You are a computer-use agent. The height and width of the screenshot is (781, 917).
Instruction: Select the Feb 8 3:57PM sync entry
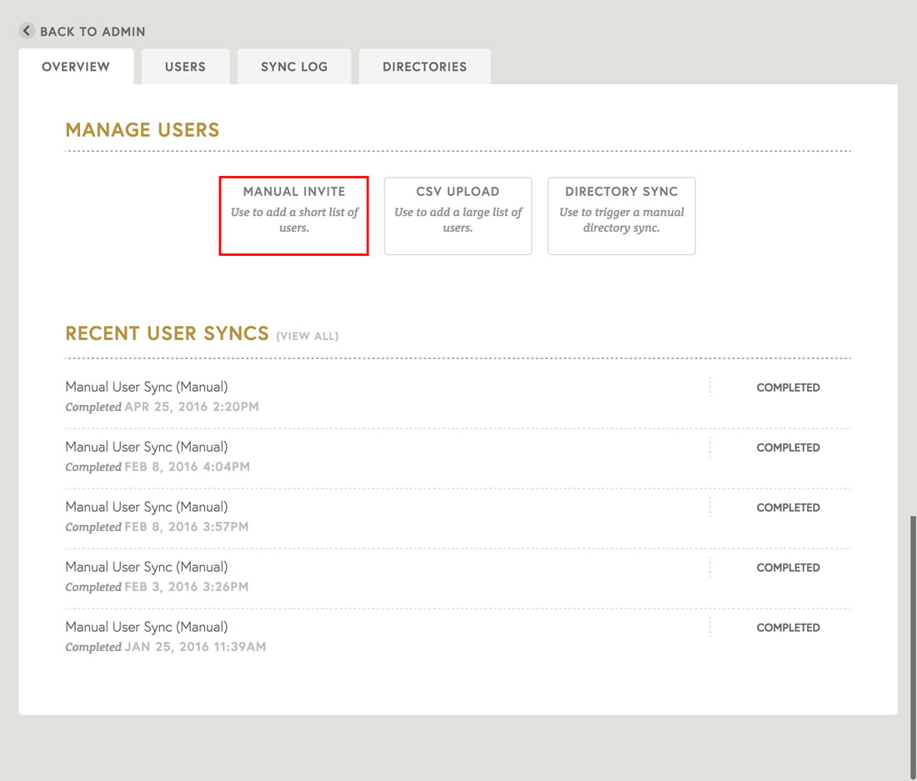point(147,507)
